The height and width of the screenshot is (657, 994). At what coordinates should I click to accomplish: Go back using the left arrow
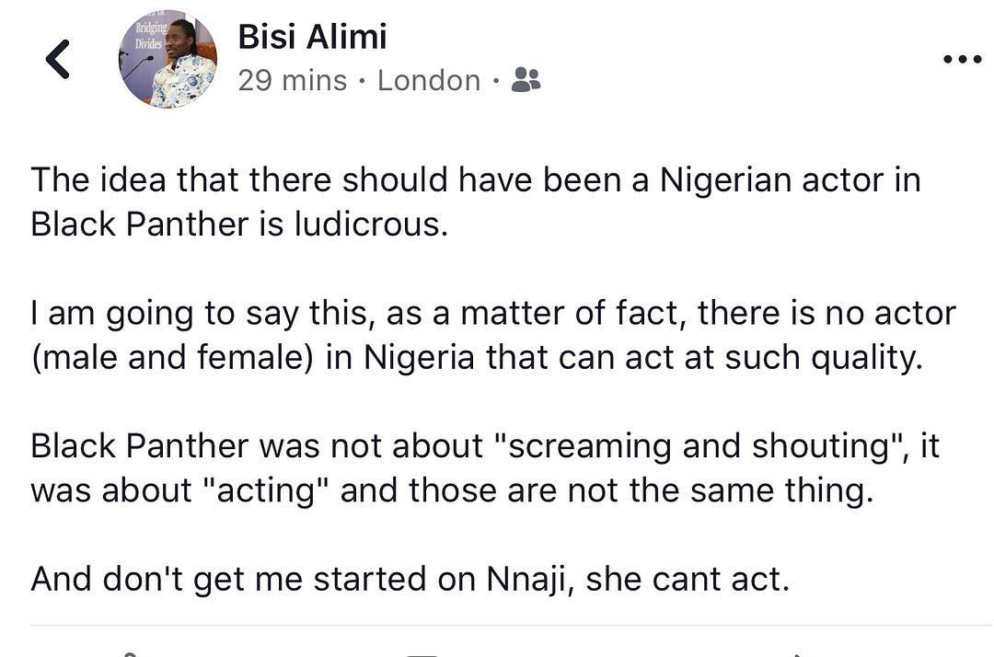pos(58,60)
